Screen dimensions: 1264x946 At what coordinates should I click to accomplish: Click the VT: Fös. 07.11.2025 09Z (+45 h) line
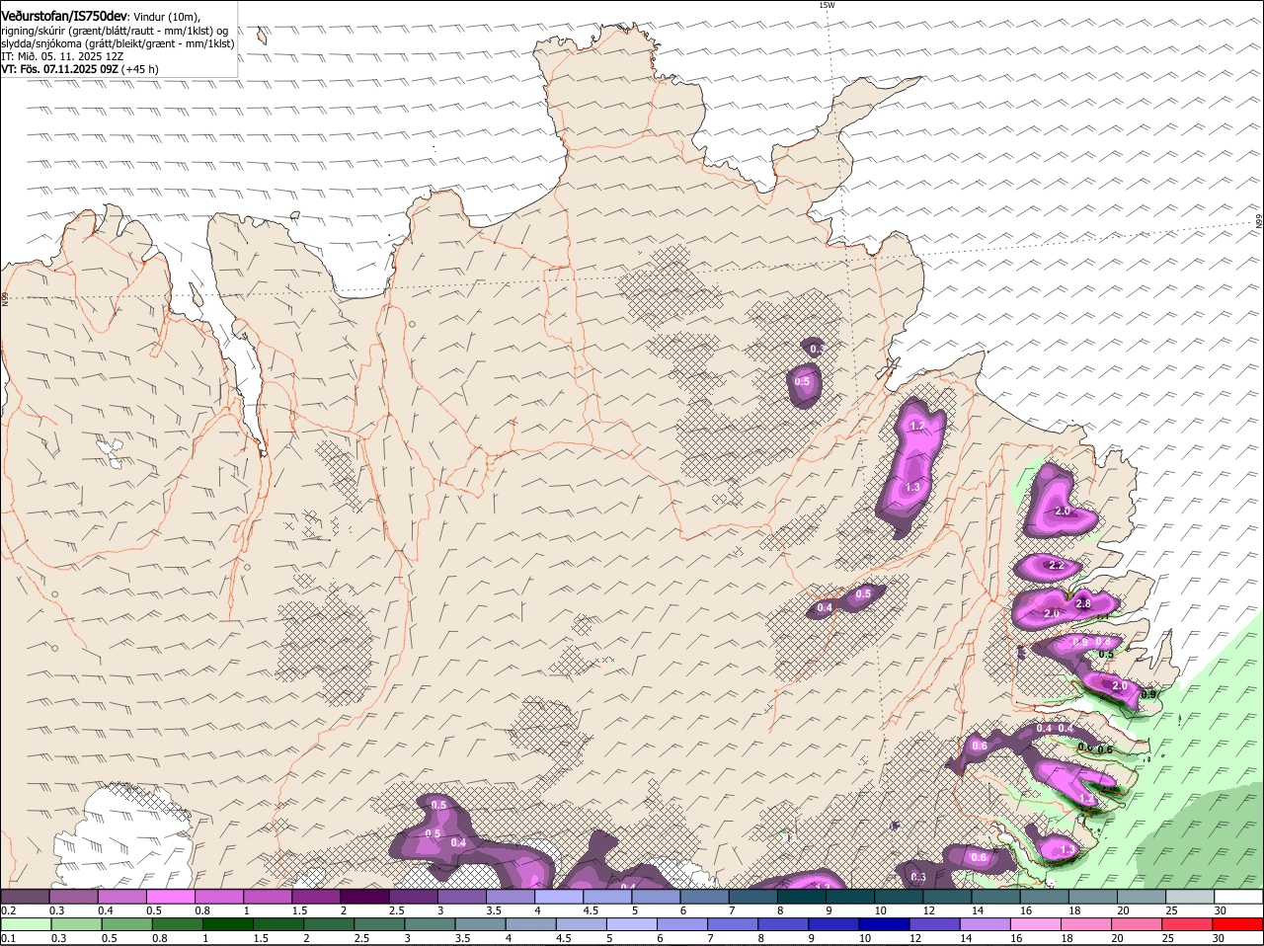click(80, 69)
